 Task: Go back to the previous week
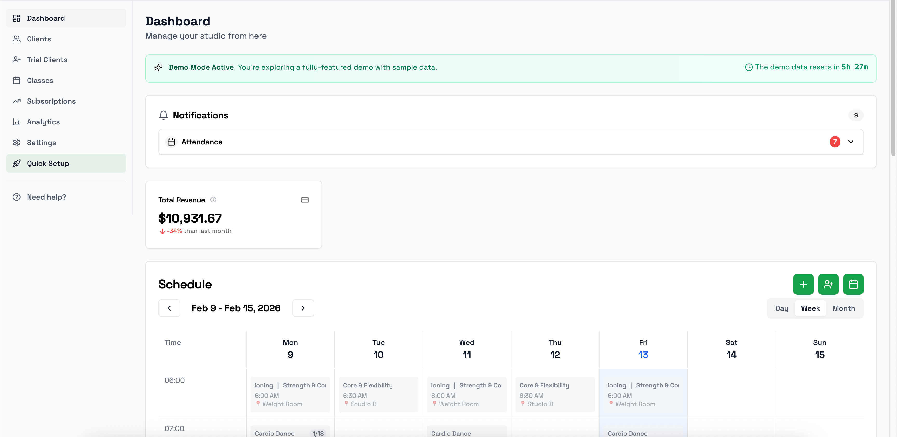(x=169, y=308)
